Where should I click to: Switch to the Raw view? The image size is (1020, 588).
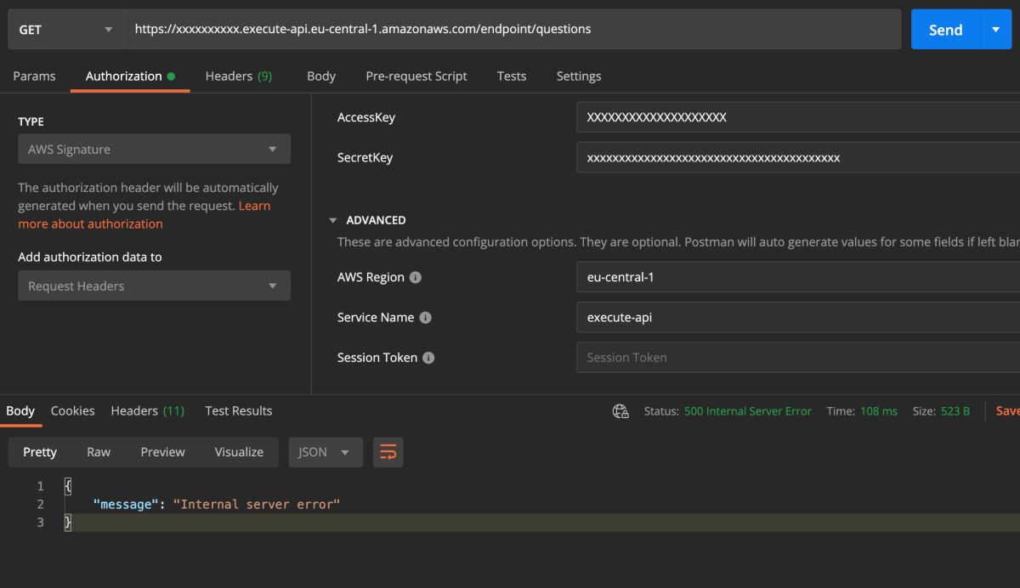(99, 452)
